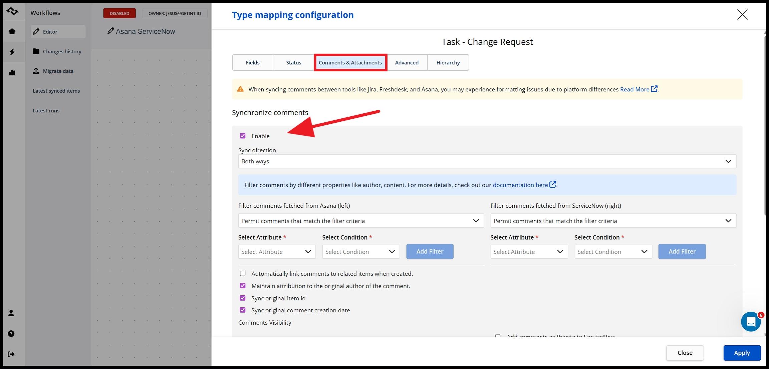Switch to the Advanced tab
Screen dimensions: 769x369
(407, 63)
